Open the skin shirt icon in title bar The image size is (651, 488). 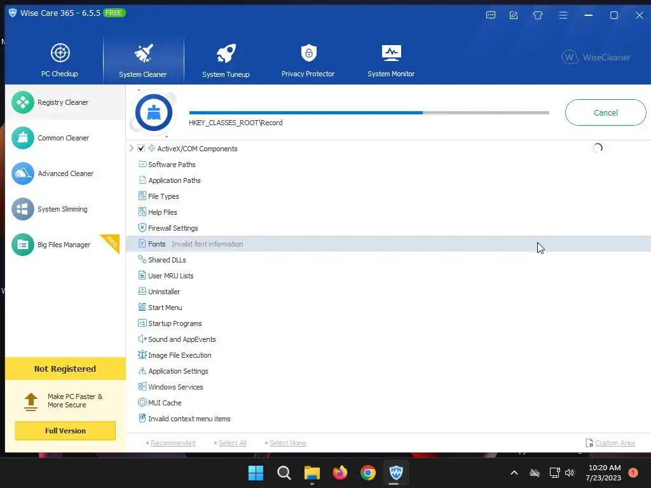(x=538, y=15)
